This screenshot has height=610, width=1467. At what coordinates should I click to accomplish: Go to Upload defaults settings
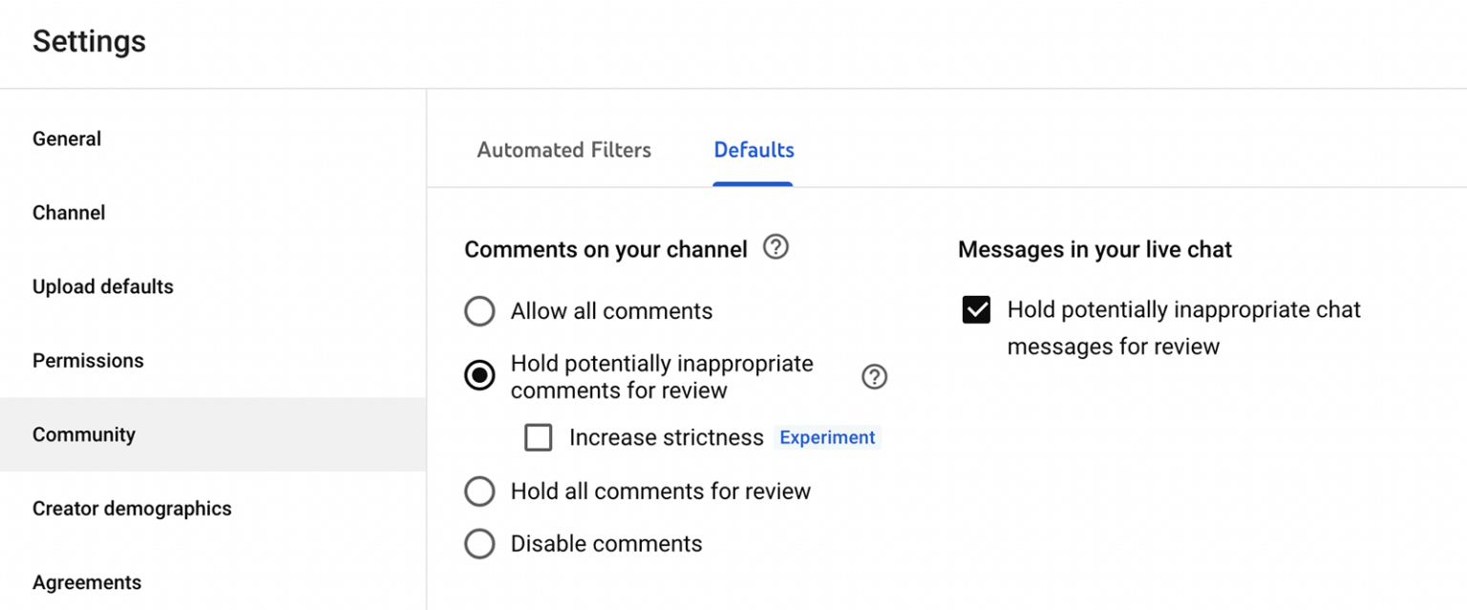pyautogui.click(x=102, y=286)
